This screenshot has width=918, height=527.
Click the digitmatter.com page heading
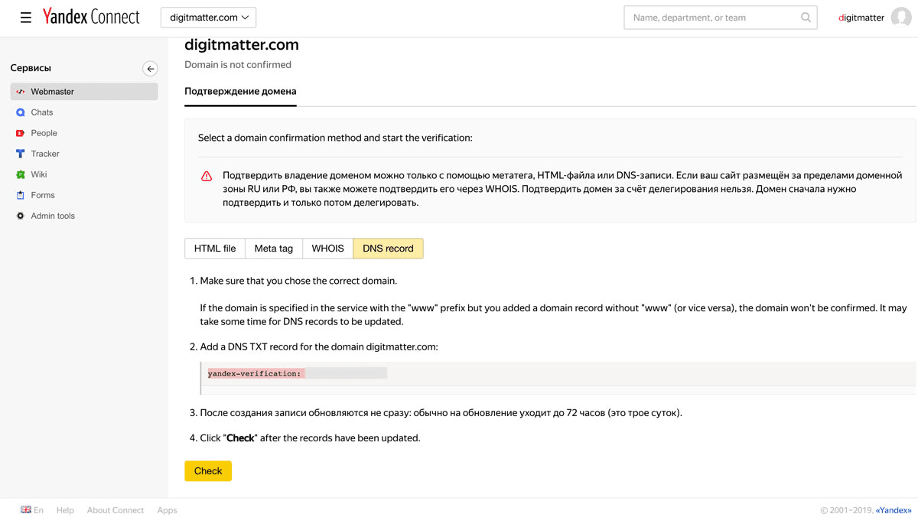(x=242, y=45)
